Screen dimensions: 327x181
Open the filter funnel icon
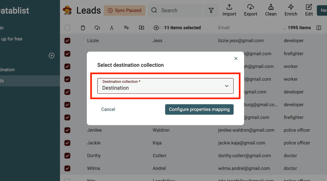tap(211, 10)
